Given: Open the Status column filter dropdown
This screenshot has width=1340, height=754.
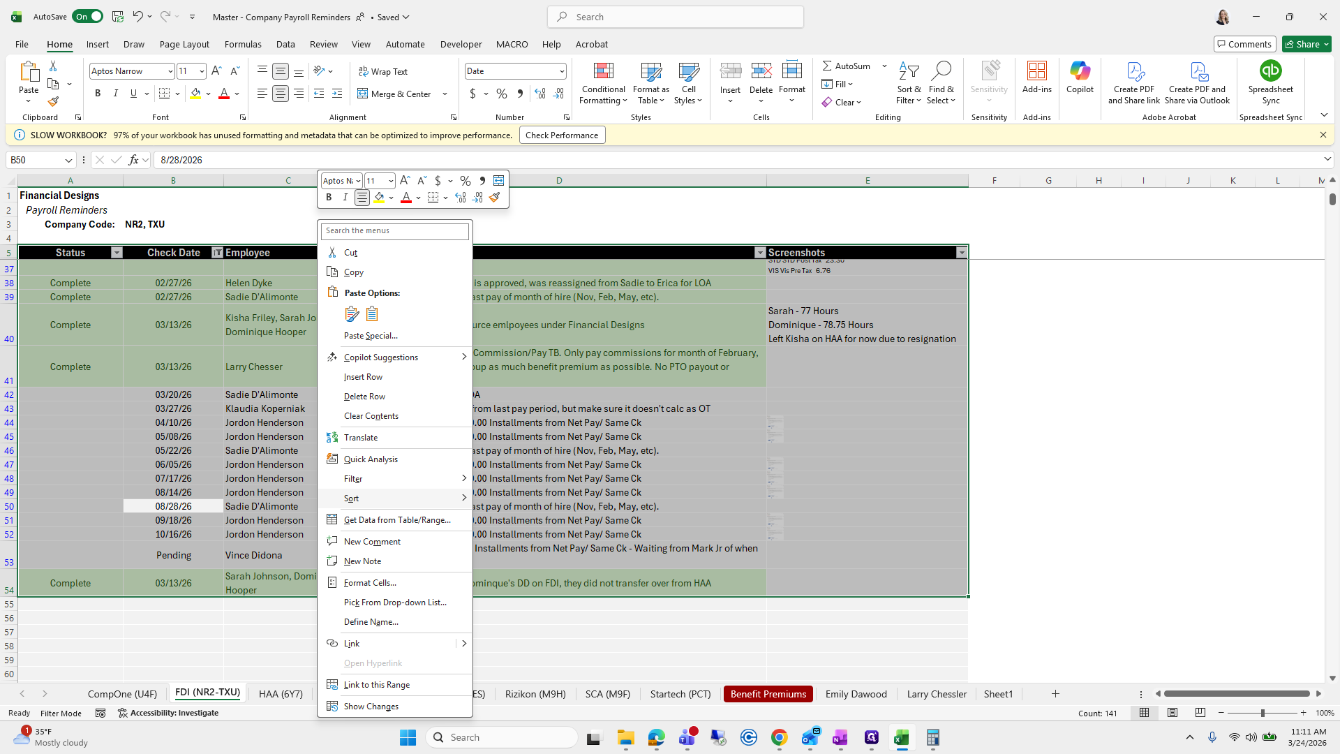Looking at the screenshot, I should 117,253.
